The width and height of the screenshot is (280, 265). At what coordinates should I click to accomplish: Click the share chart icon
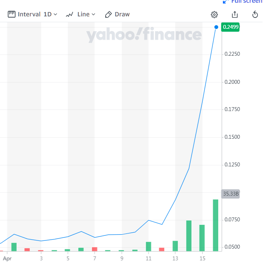pyautogui.click(x=235, y=14)
